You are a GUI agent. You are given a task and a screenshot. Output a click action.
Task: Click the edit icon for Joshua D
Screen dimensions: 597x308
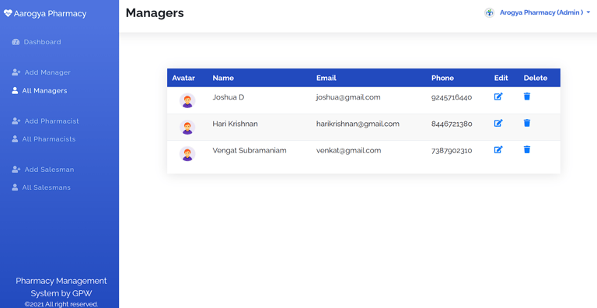(x=498, y=96)
